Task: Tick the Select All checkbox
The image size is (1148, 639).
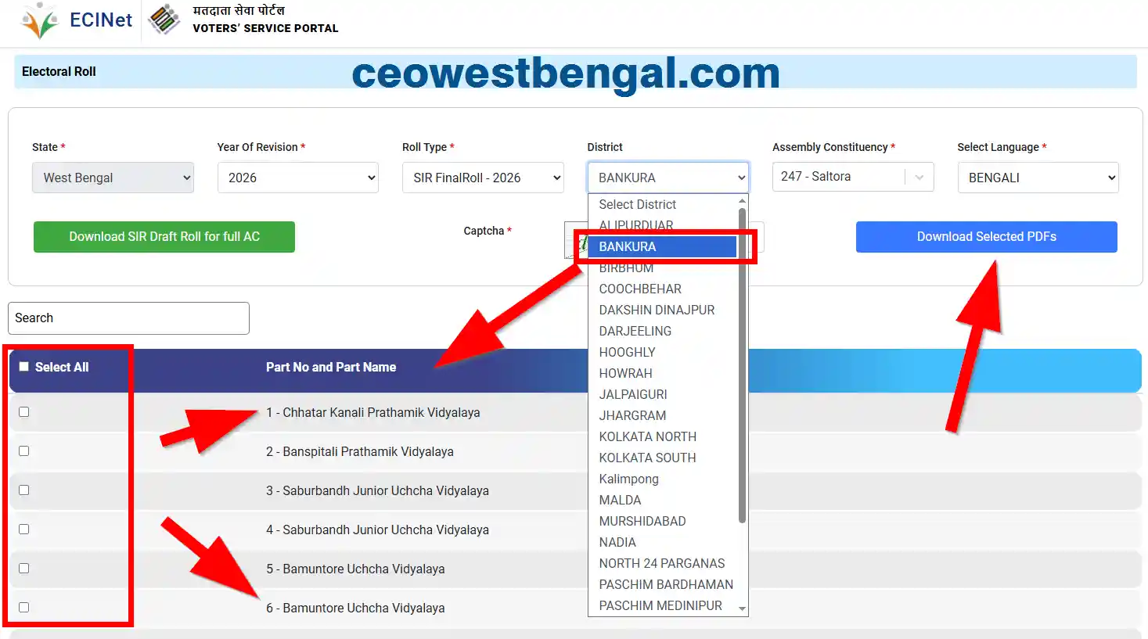Action: click(24, 367)
